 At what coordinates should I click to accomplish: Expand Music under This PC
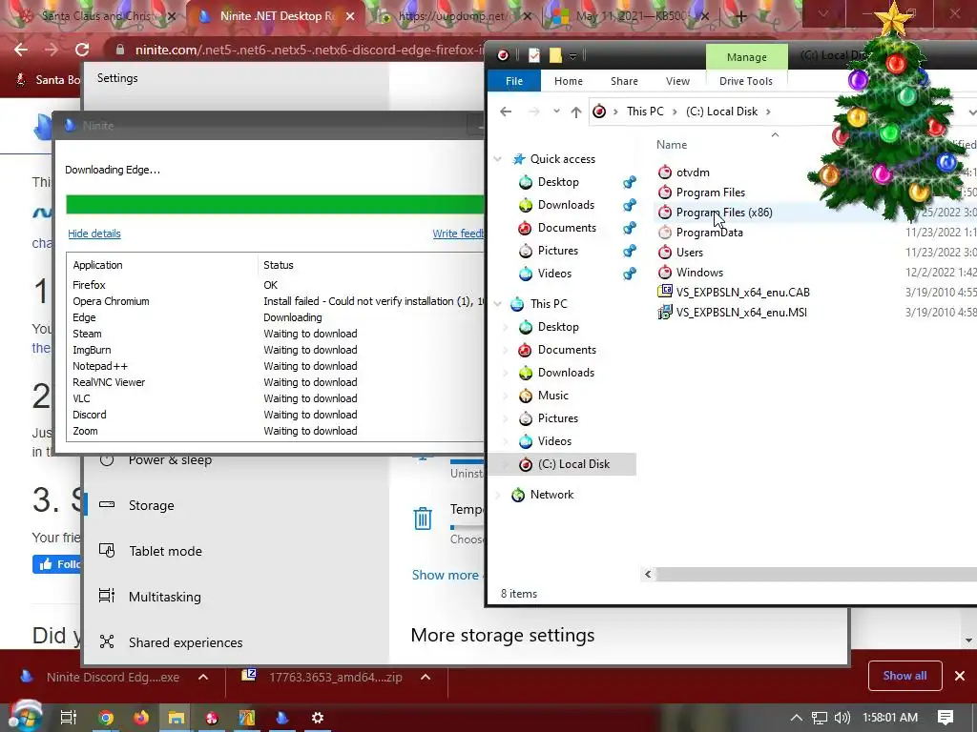(x=506, y=396)
